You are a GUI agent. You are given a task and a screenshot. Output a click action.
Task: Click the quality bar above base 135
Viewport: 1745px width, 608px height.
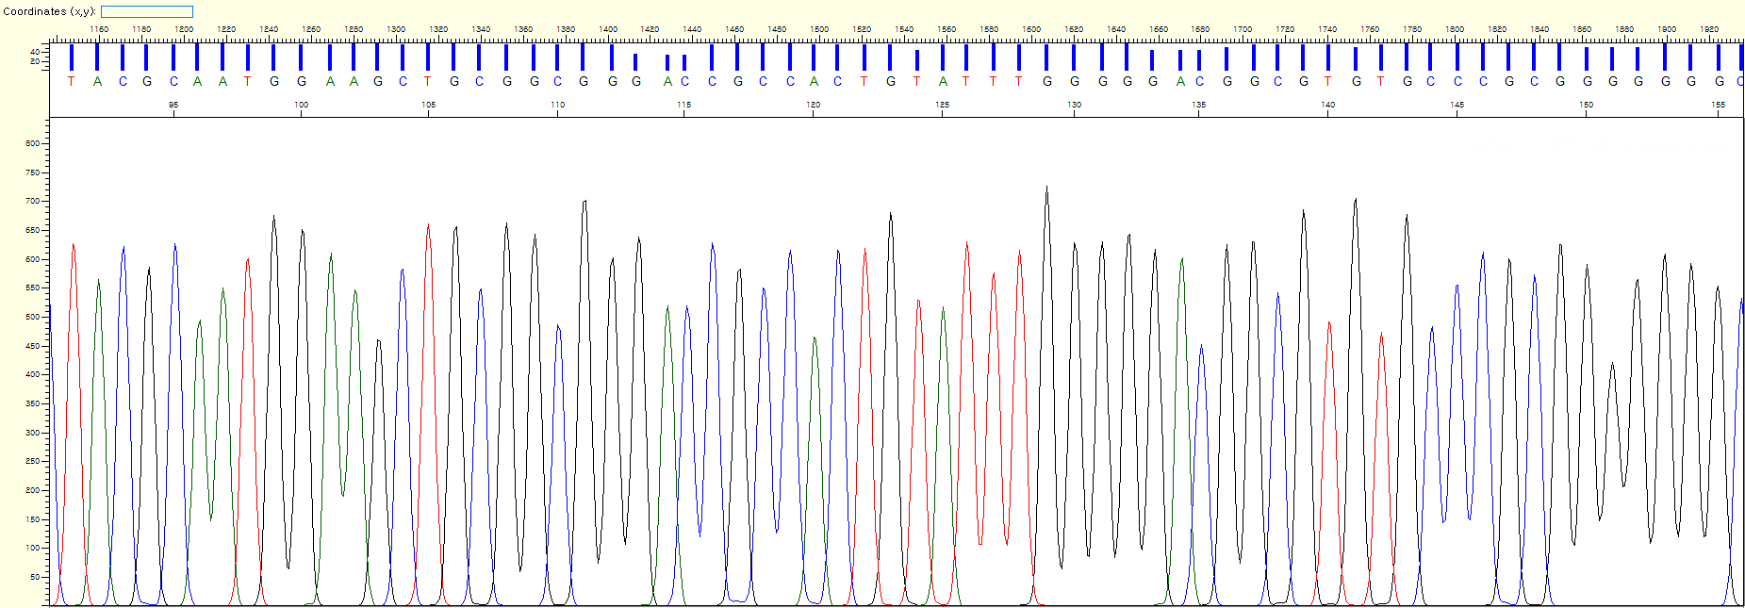pos(1199,59)
